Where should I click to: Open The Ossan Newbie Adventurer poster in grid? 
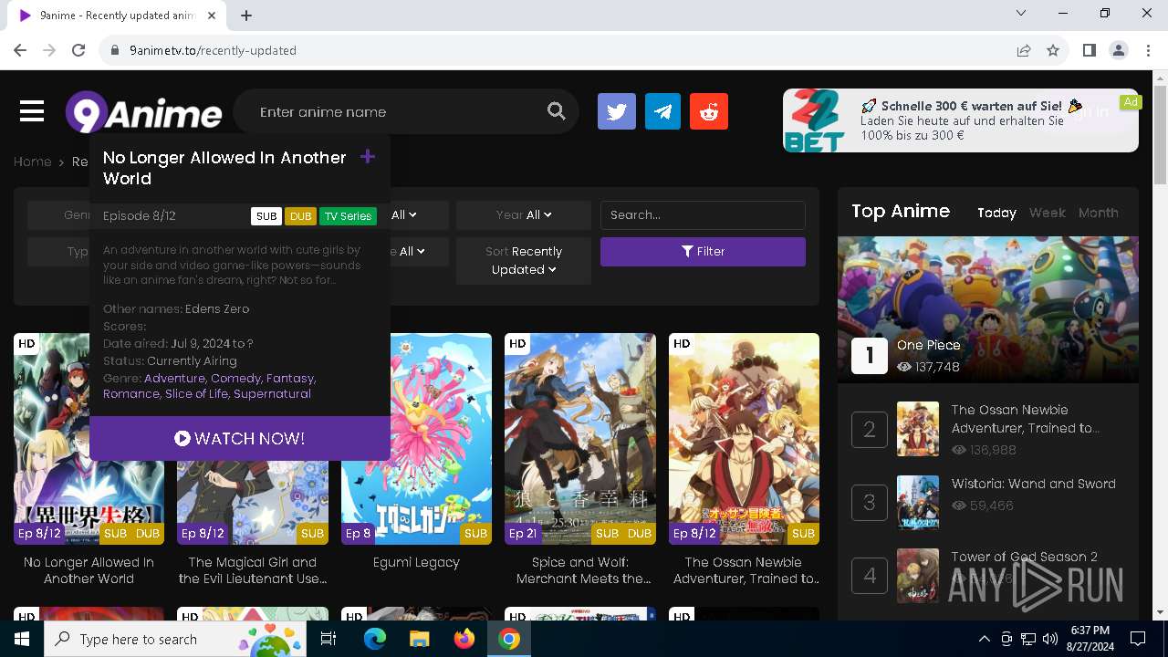click(x=744, y=439)
